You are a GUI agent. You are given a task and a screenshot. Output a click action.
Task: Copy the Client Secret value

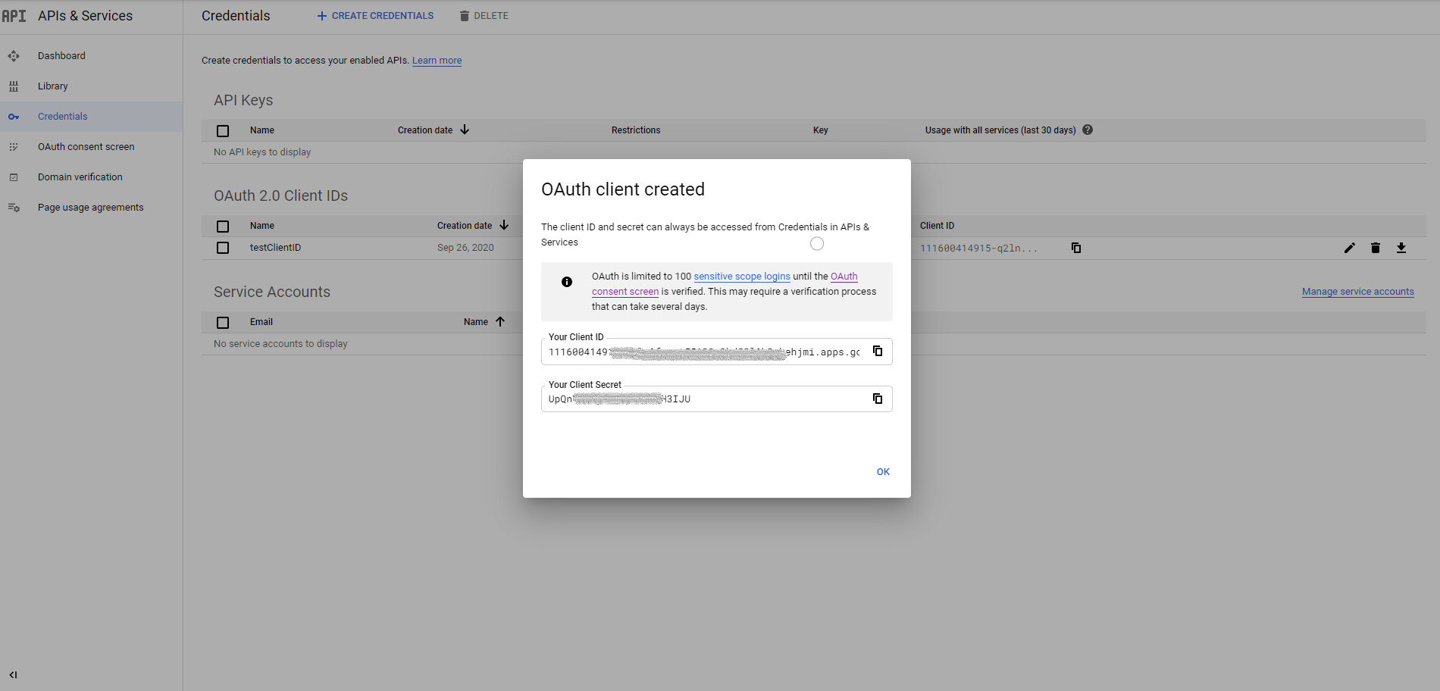878,399
